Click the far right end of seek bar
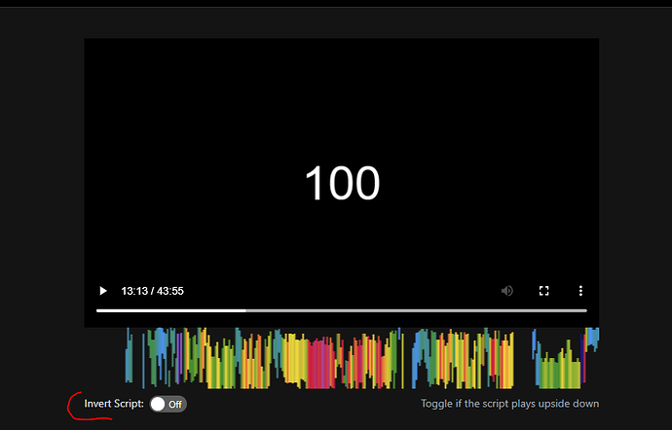This screenshot has height=430, width=672. 584,310
